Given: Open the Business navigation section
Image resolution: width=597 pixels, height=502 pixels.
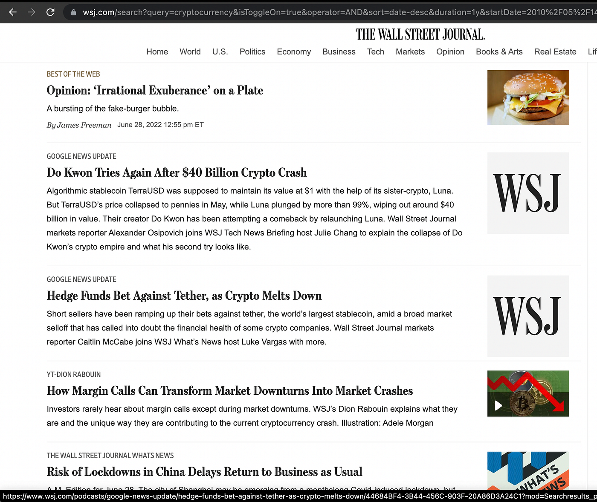Looking at the screenshot, I should pyautogui.click(x=339, y=52).
